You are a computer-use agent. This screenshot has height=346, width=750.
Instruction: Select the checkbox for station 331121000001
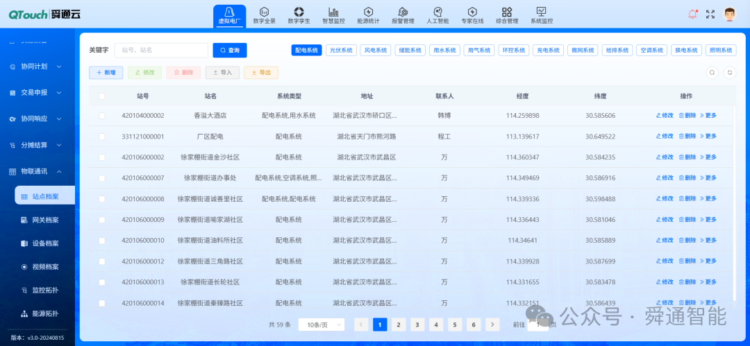click(102, 137)
